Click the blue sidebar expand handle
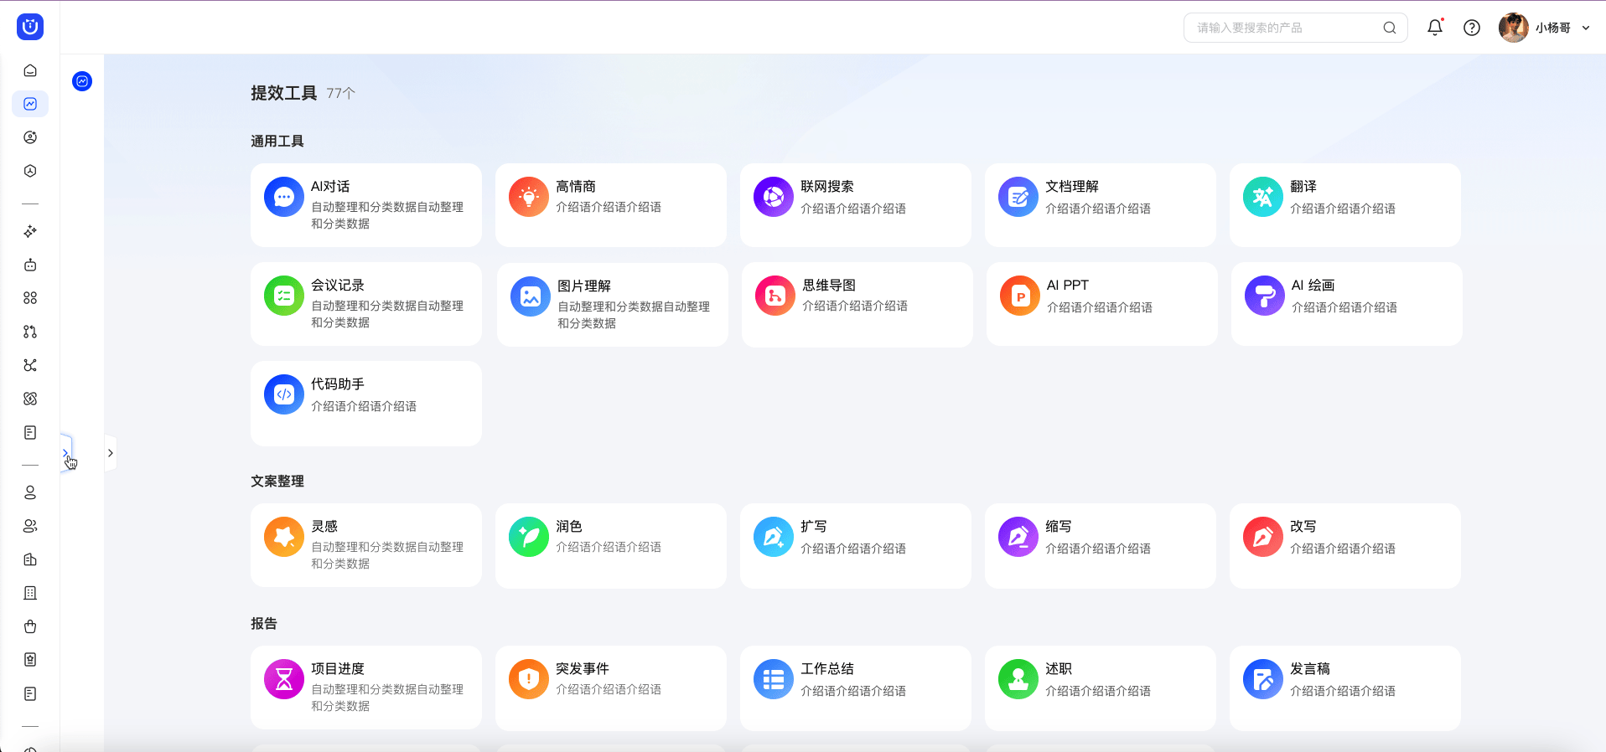Viewport: 1606px width, 752px height. [x=65, y=453]
